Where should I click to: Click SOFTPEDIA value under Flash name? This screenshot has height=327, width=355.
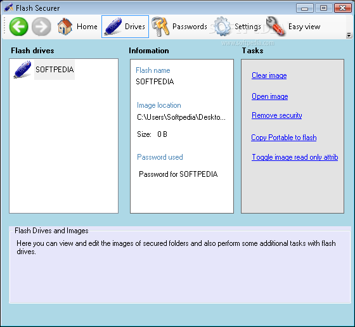[x=155, y=82]
